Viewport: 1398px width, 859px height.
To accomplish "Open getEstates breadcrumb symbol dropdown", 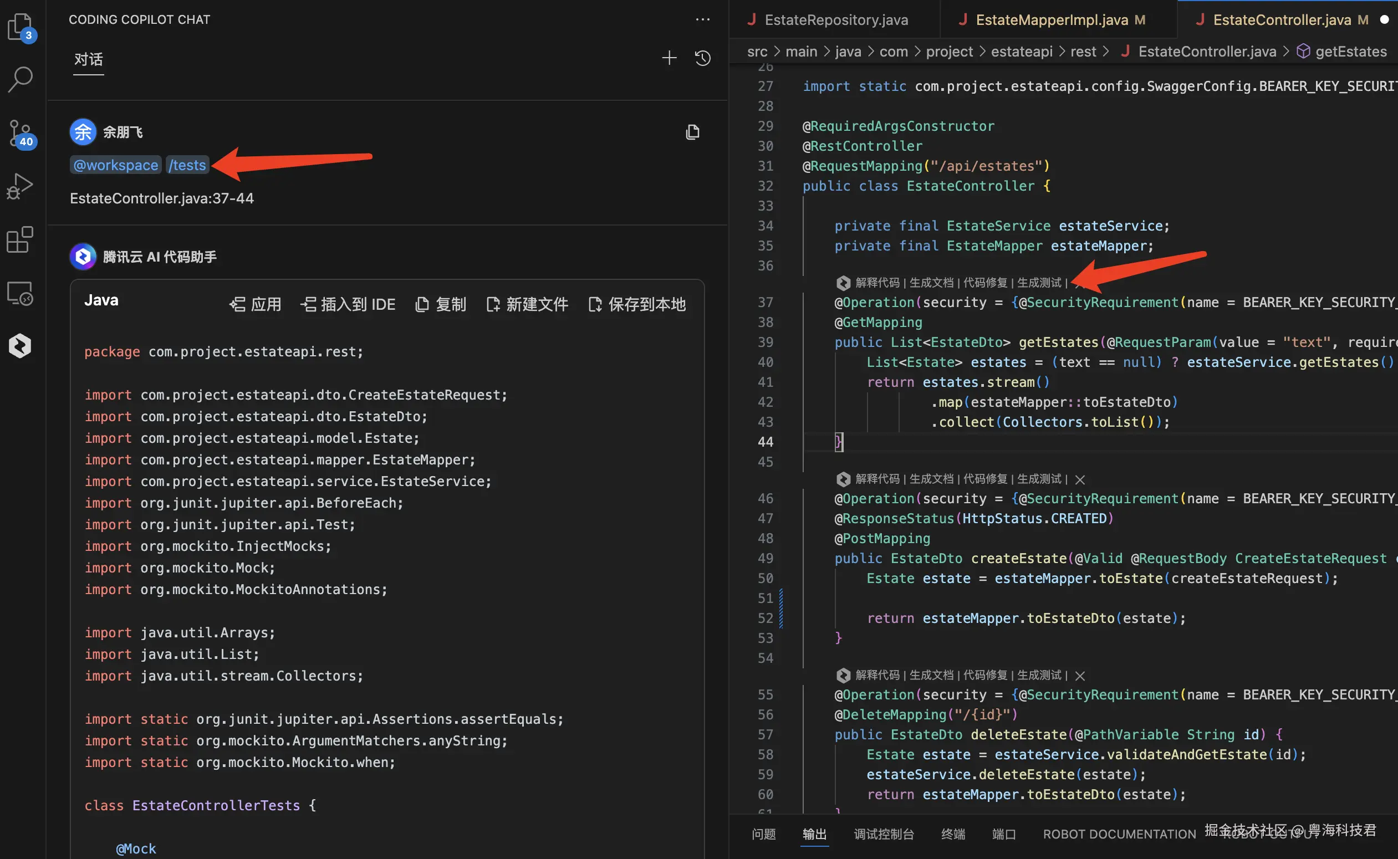I will click(x=1350, y=52).
